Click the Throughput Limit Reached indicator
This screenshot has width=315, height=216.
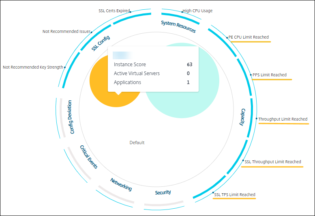click(283, 119)
